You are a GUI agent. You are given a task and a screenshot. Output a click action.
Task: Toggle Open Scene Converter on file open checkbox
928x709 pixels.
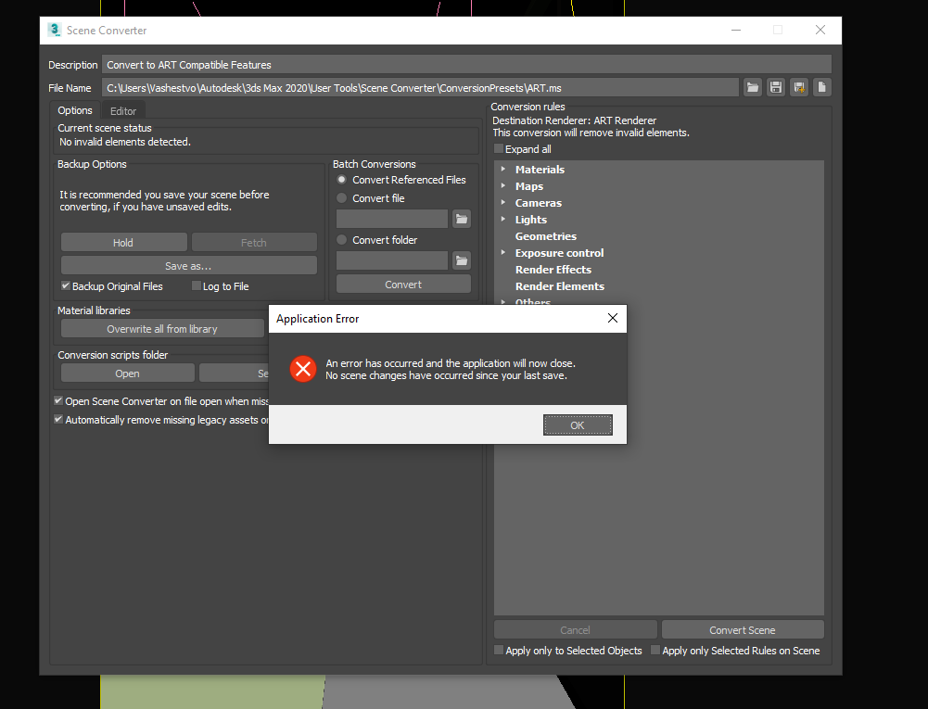pos(58,400)
